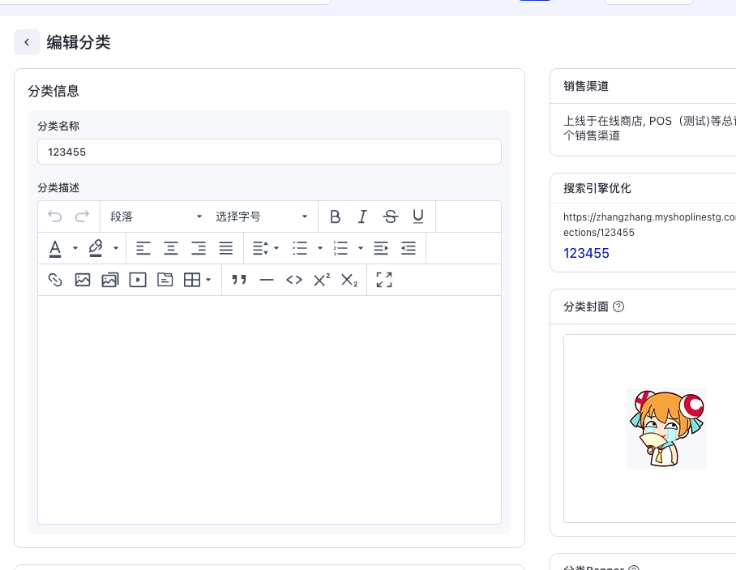Open the 段落 paragraph style dropdown
This screenshot has width=736, height=570.
coord(154,216)
